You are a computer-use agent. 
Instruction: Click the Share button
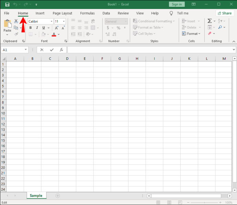pos(225,13)
